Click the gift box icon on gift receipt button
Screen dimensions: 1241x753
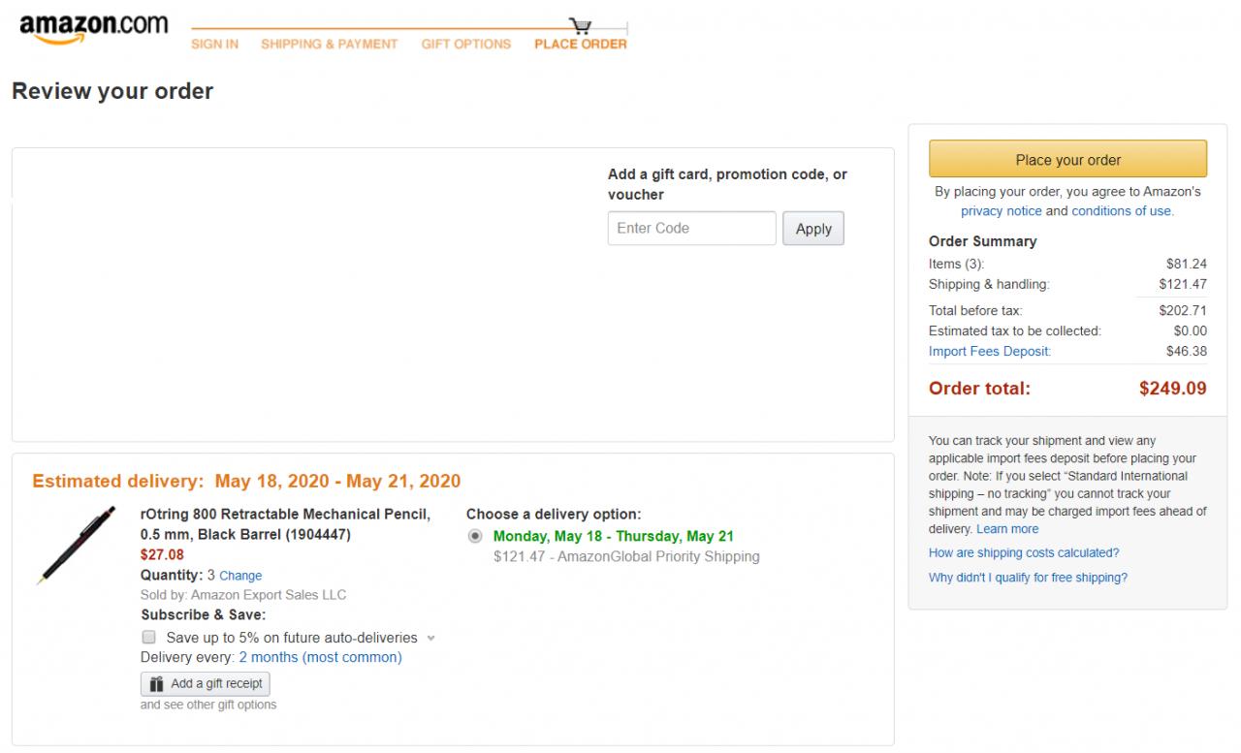click(157, 684)
